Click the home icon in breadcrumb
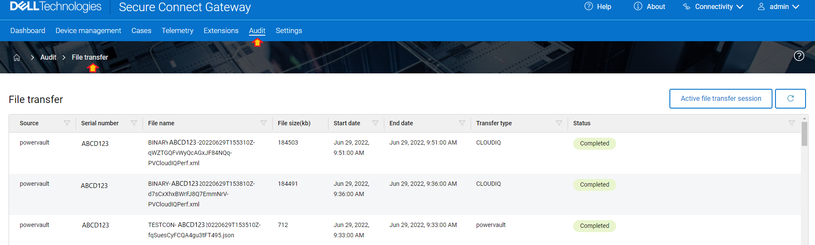 coord(17,57)
